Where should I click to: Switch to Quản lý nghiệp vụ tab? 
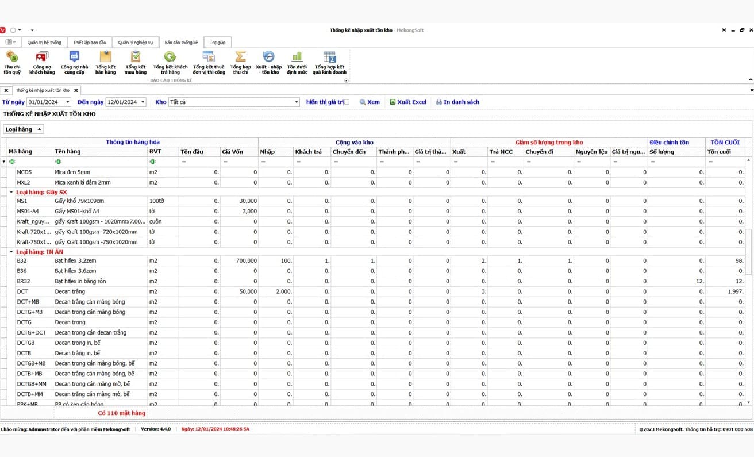[x=136, y=43]
